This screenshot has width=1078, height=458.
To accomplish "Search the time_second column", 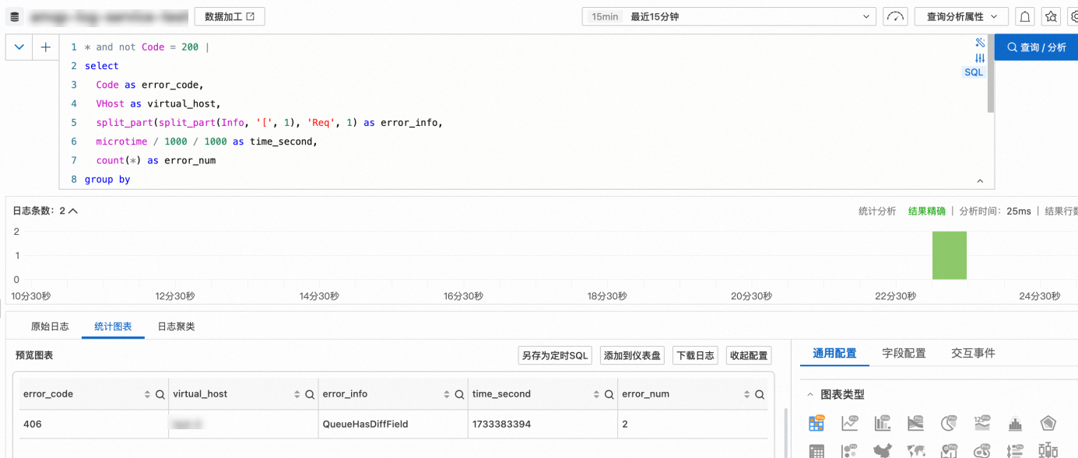I will click(x=609, y=395).
